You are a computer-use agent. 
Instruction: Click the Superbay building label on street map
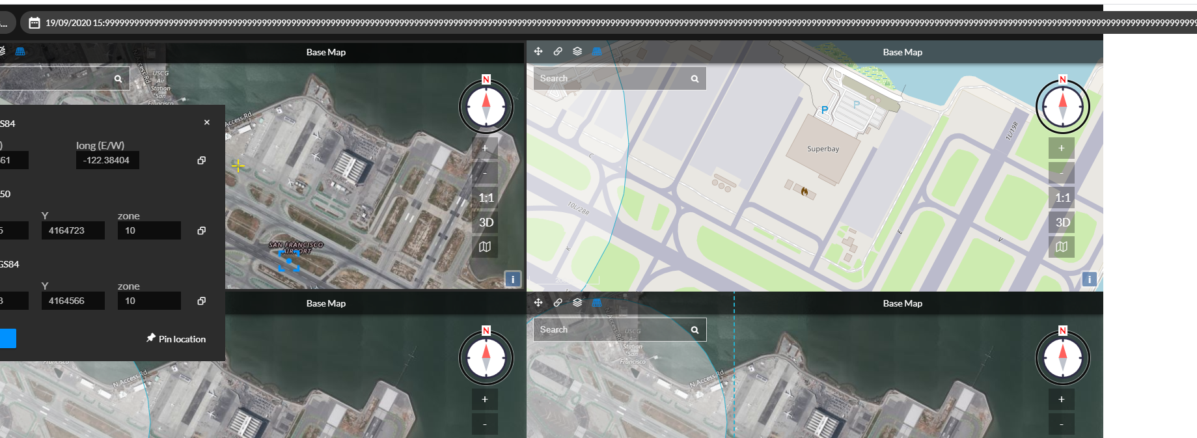[x=823, y=149]
